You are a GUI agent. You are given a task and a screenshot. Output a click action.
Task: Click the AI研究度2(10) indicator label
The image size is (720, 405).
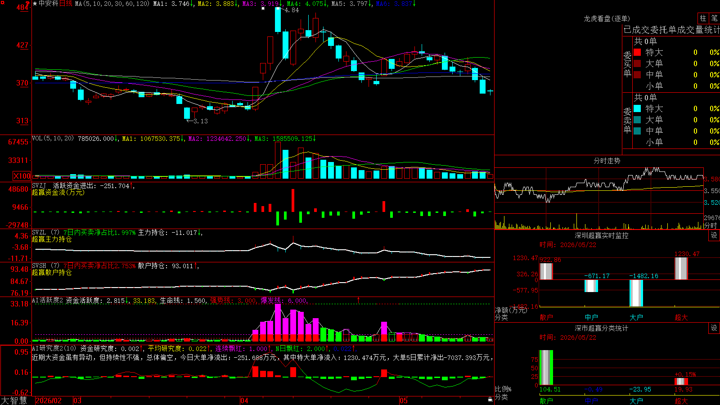click(x=54, y=348)
